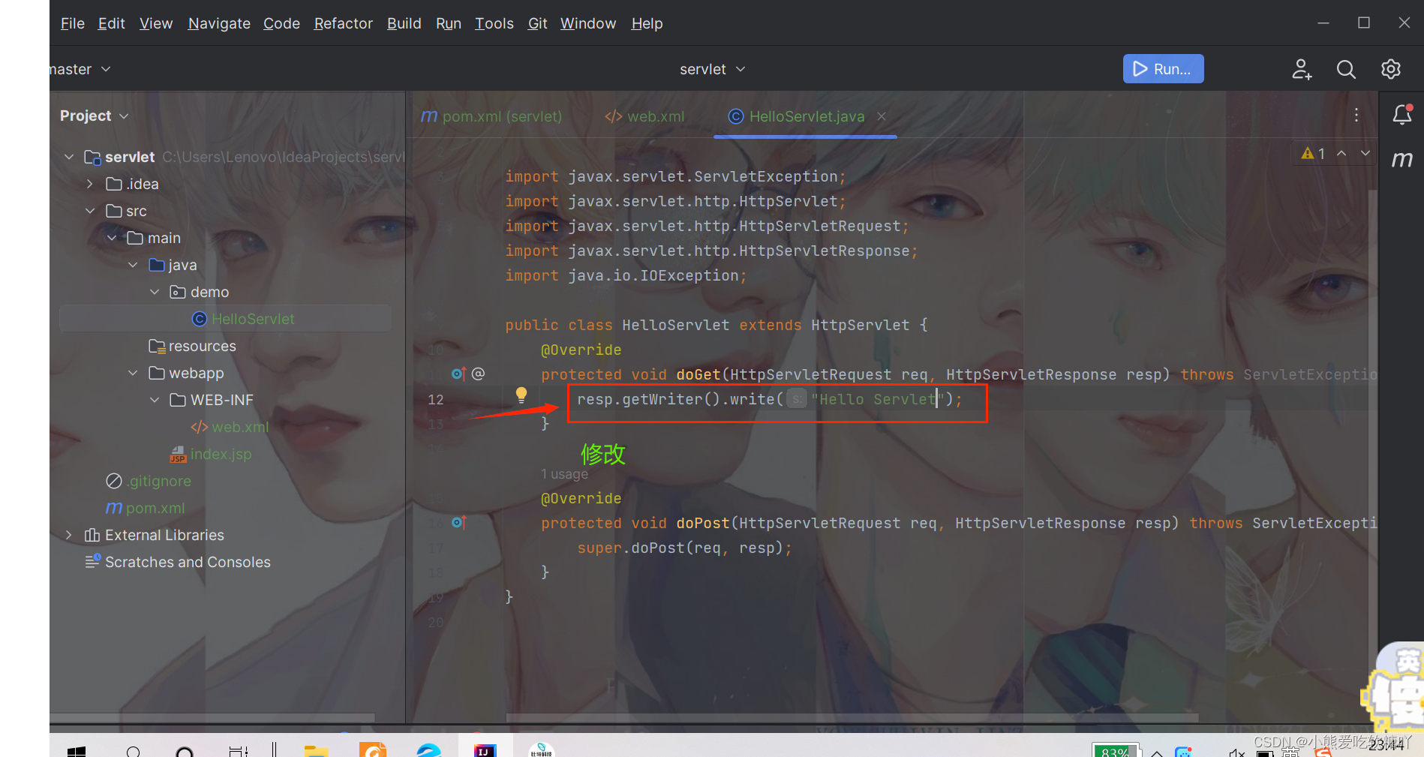Click the doPost override gutter icon
Viewport: 1424px width, 757px height.
458,522
